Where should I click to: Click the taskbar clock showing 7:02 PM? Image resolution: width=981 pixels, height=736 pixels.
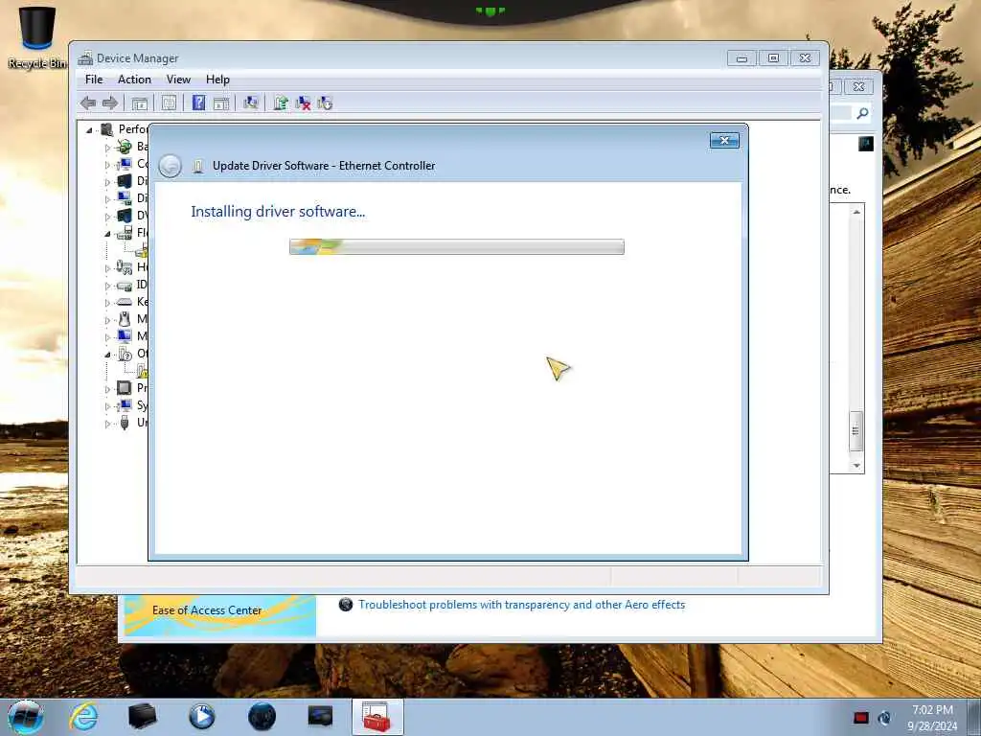(932, 718)
